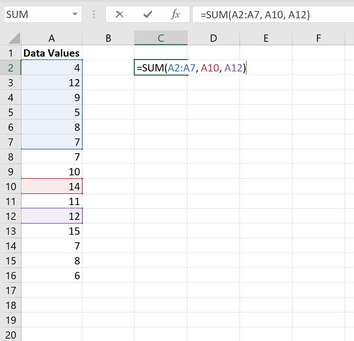
Task: Click the cell containing value 14
Action: coord(51,186)
